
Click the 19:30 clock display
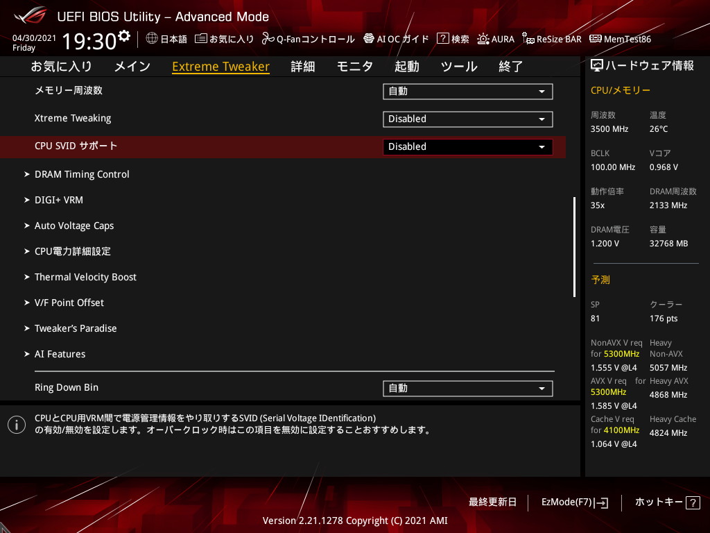point(89,41)
